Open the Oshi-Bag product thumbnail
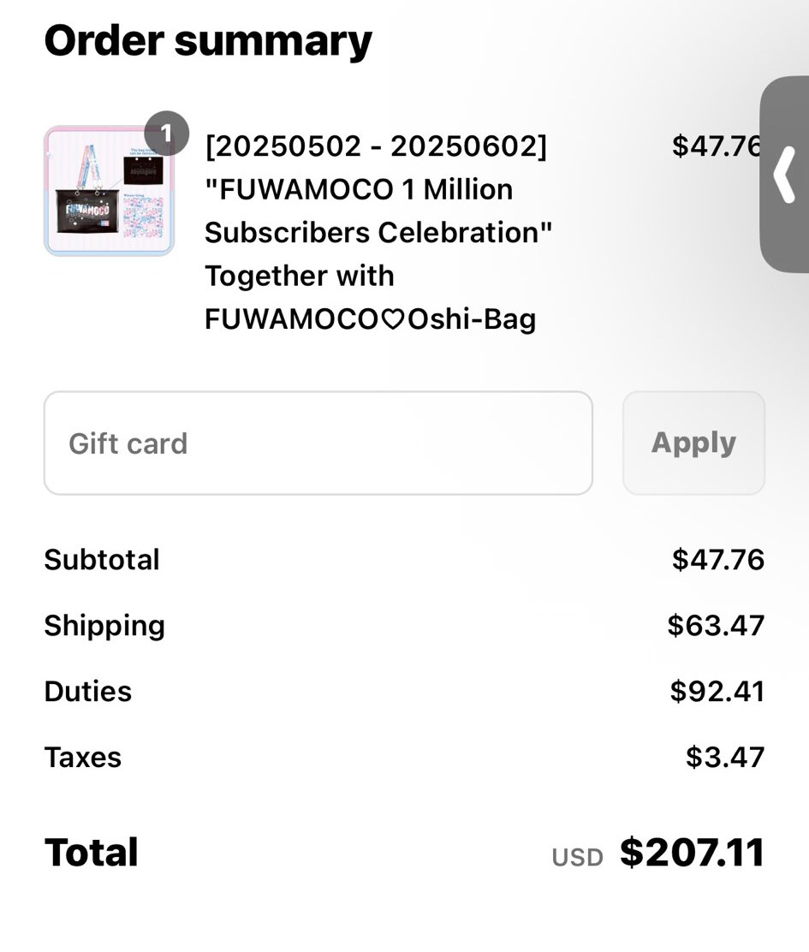Screen dimensions: 809x952 pyautogui.click(x=110, y=191)
